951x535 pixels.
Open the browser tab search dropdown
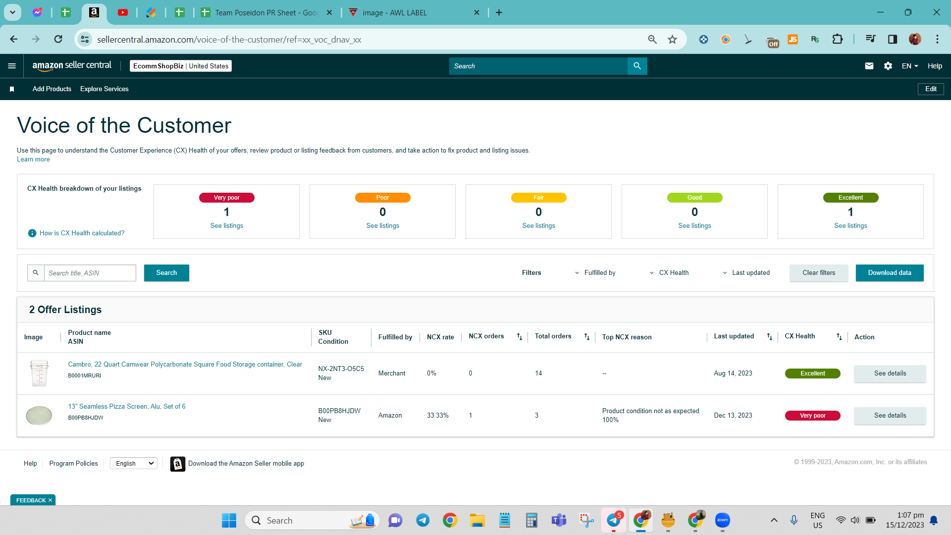(12, 12)
